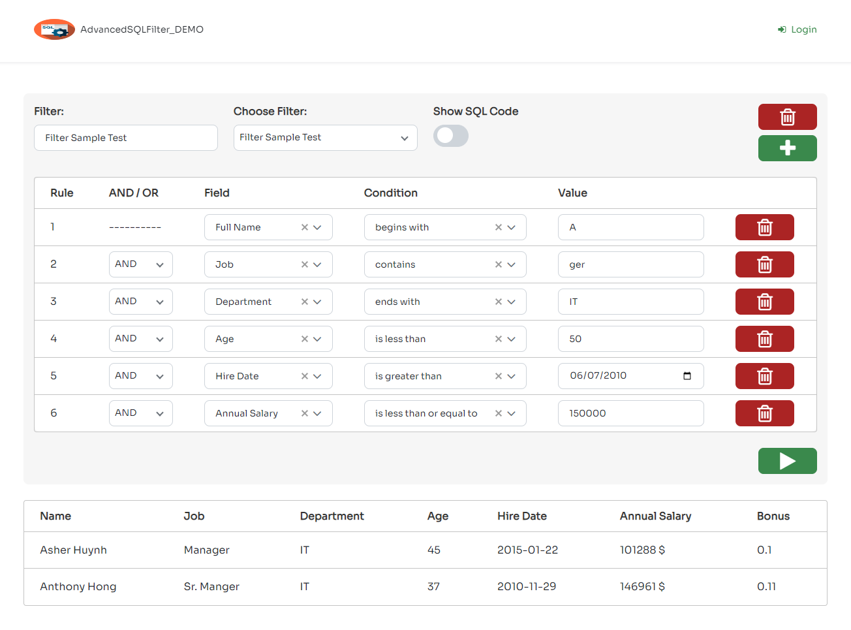Click the salary value 146961 $
The height and width of the screenshot is (630, 851).
point(642,586)
